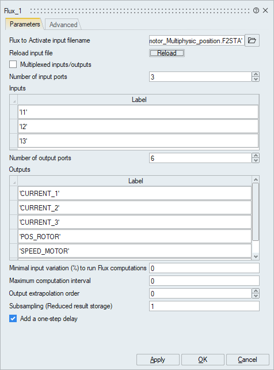
Task: Click the Subsampling value field
Action: [x=204, y=306]
